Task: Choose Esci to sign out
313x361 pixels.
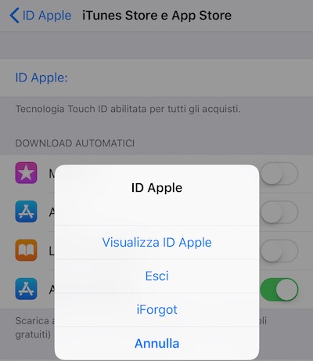Action: click(156, 276)
